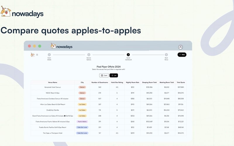
Task: Click the nowadays logo in the window title bar
Action: click(61, 46)
